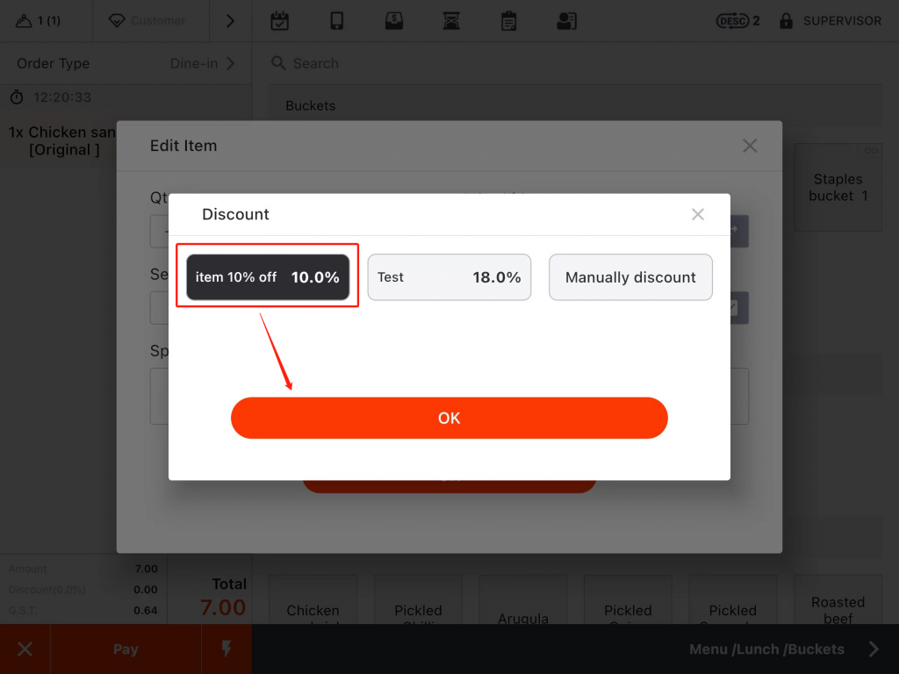Close the Edit Item window
This screenshot has width=899, height=674.
pos(750,146)
